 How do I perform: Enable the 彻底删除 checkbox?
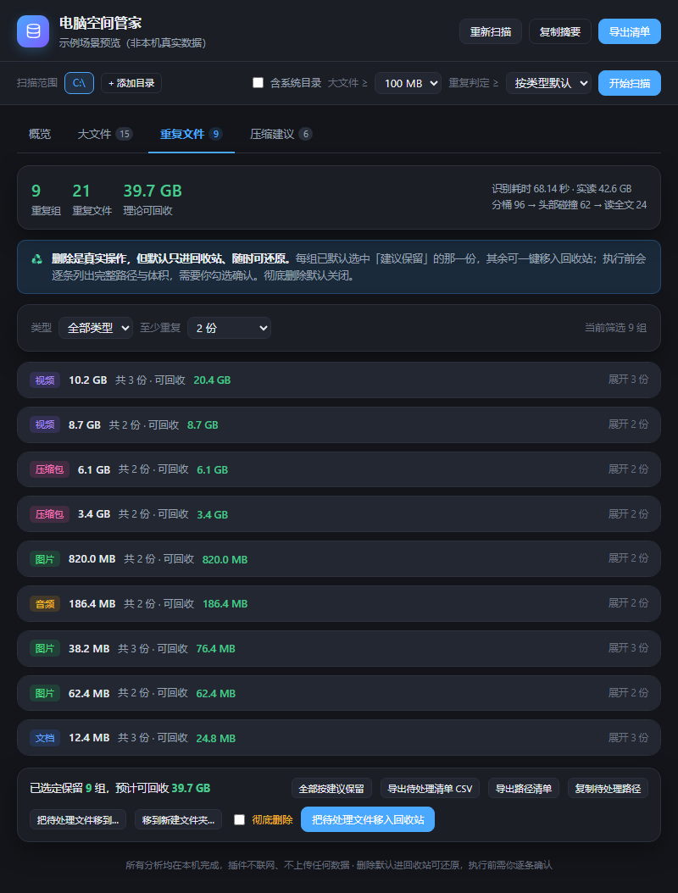tap(239, 819)
